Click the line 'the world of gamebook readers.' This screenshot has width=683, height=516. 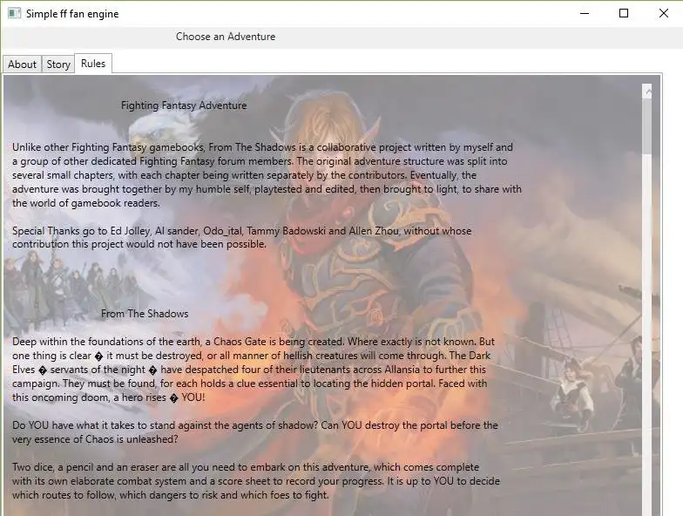click(86, 203)
